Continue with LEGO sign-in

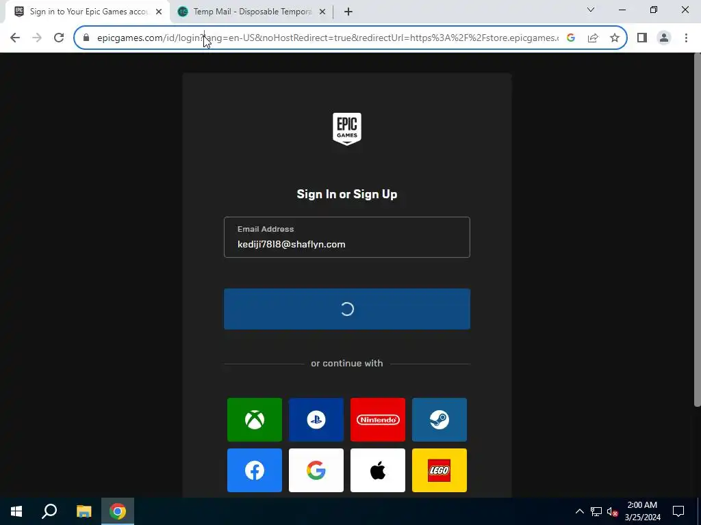(439, 470)
